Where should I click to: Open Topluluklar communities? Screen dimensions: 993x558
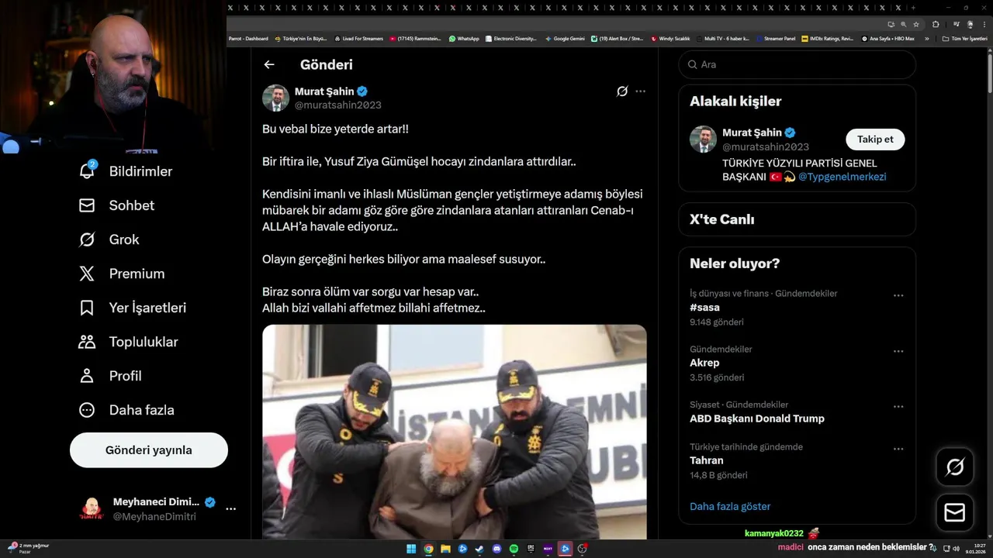click(x=128, y=342)
